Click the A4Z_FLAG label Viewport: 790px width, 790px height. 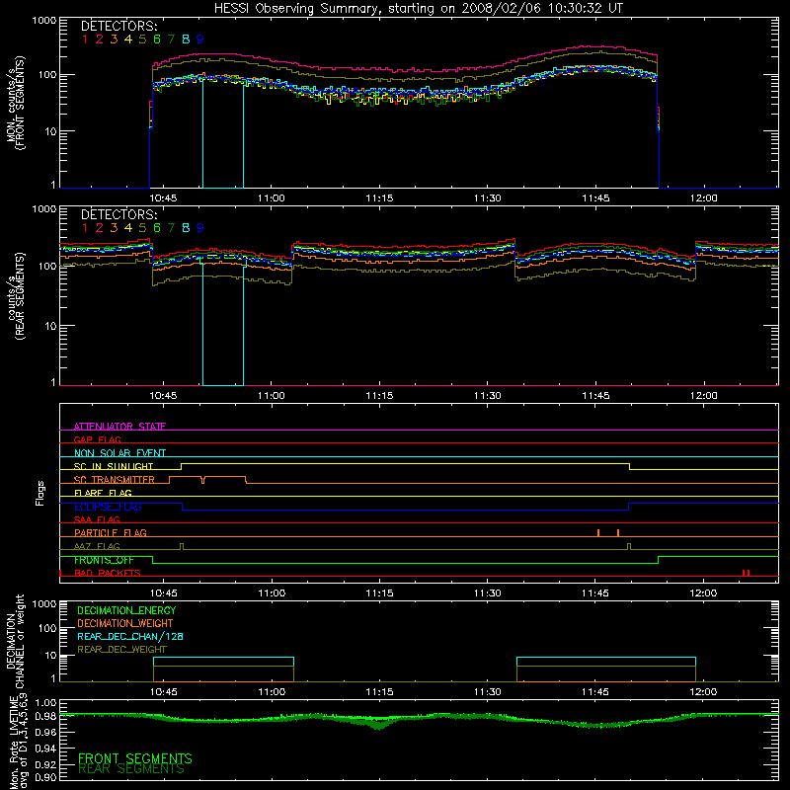[97, 546]
